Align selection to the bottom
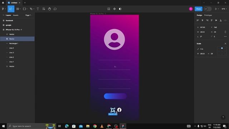The image size is (229, 129). point(221,20)
